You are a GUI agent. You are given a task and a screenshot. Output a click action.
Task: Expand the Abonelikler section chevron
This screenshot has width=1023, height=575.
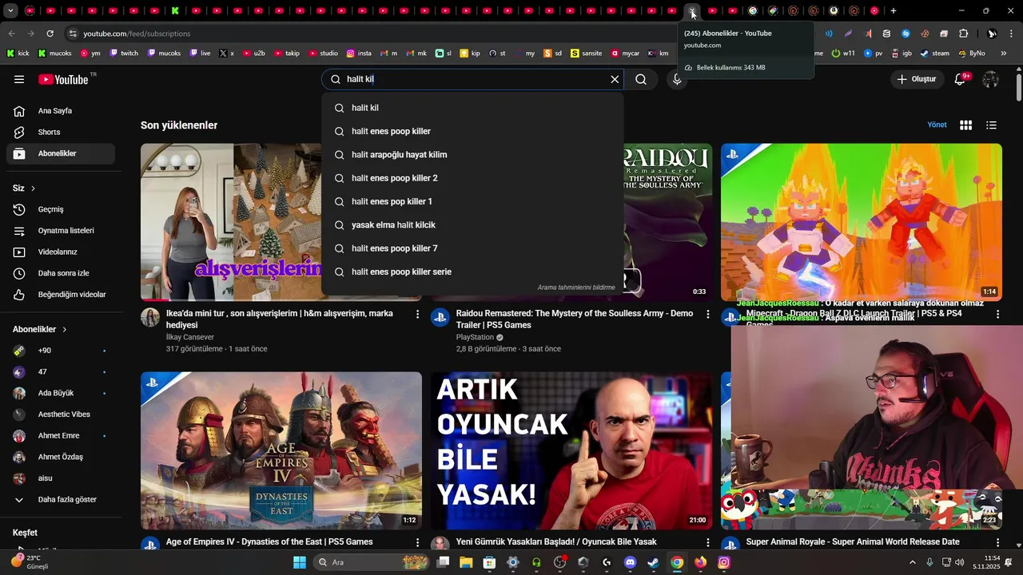65,330
